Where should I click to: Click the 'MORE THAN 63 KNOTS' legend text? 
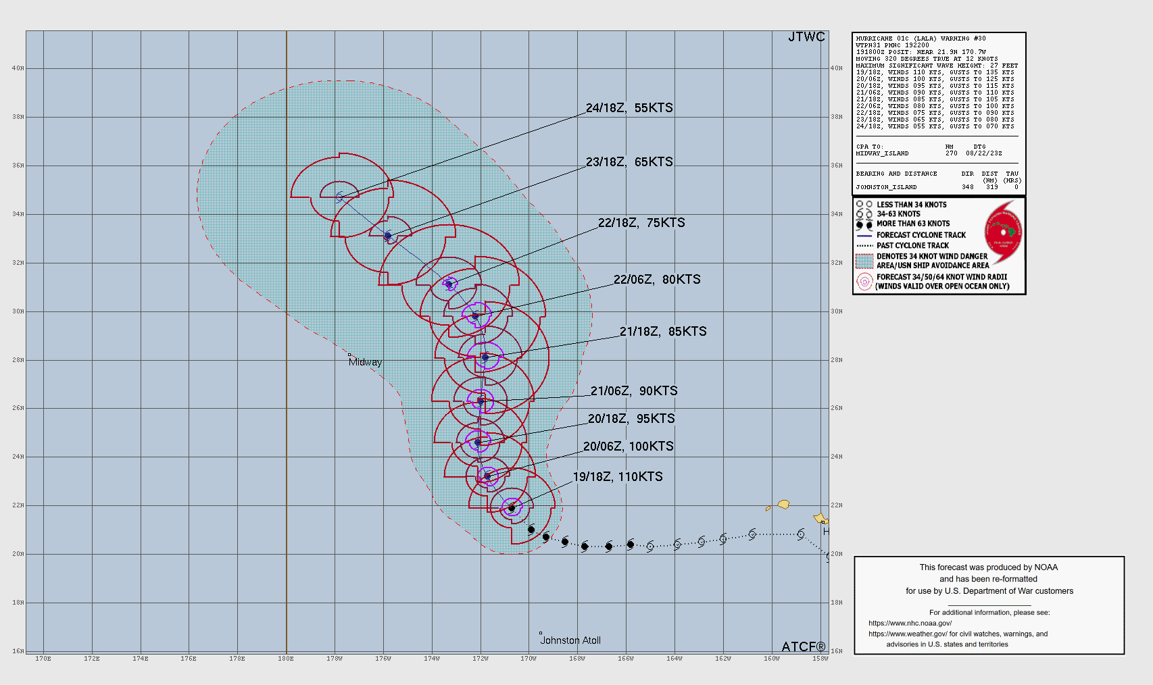click(x=913, y=224)
